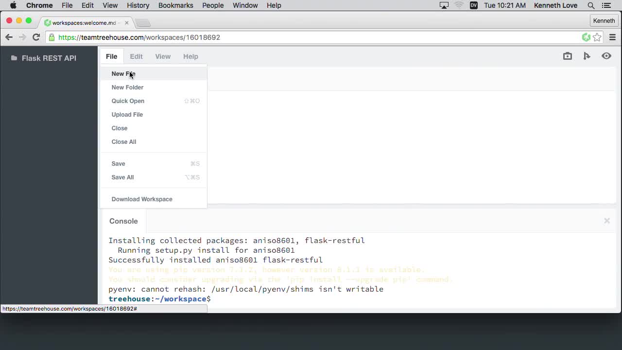Screen dimensions: 622x350
Task: Open the workspace File menu
Action: 111,56
